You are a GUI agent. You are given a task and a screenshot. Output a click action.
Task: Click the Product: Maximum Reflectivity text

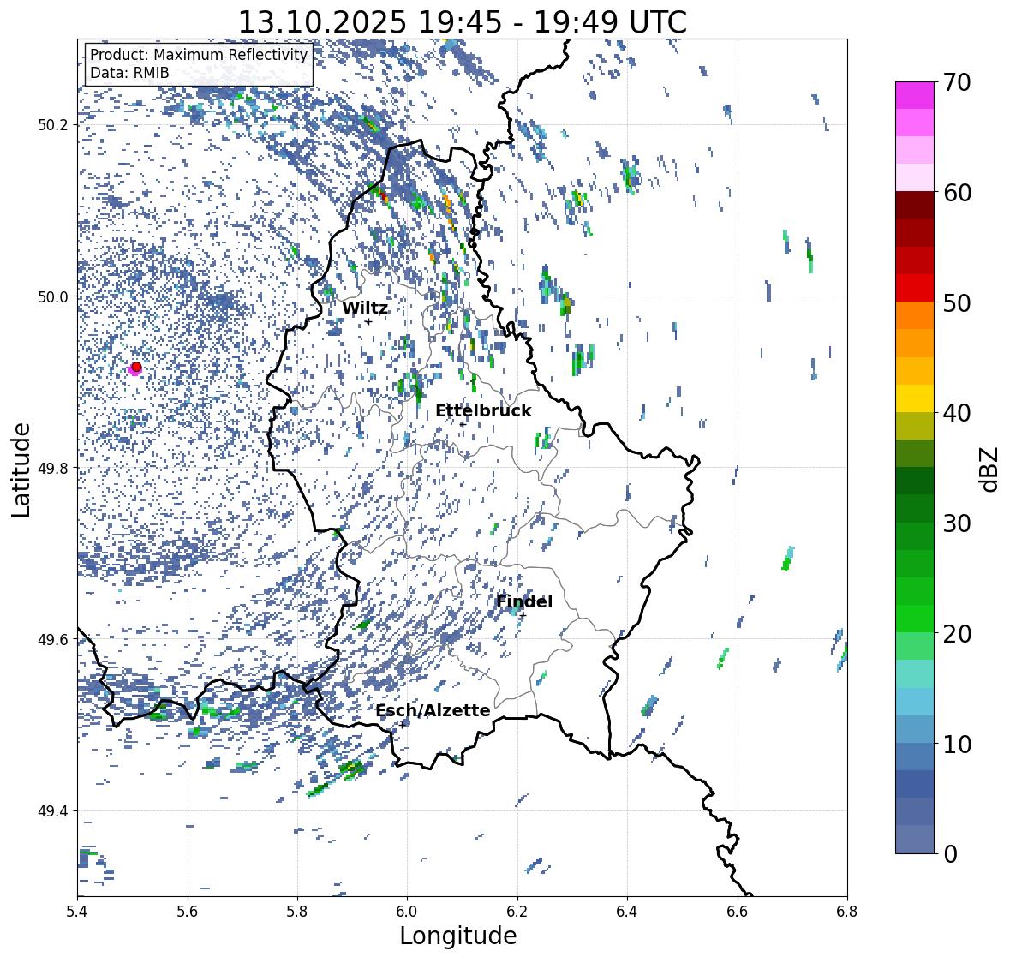pos(199,55)
